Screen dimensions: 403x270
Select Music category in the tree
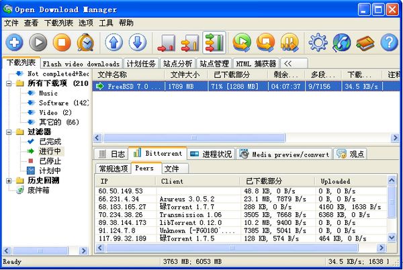[48, 93]
